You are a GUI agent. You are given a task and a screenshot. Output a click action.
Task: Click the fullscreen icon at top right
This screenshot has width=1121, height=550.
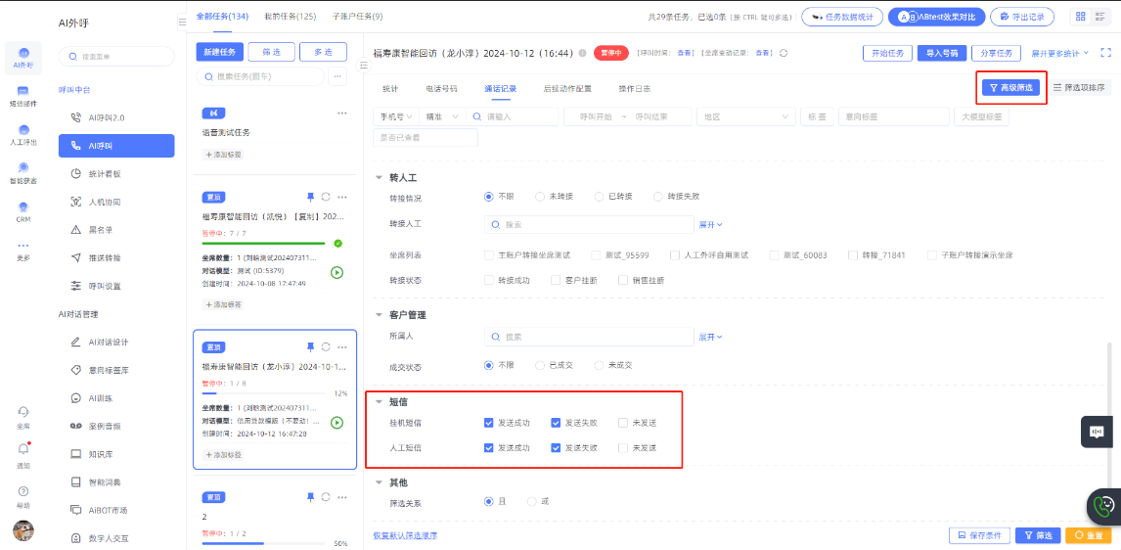pos(1104,53)
